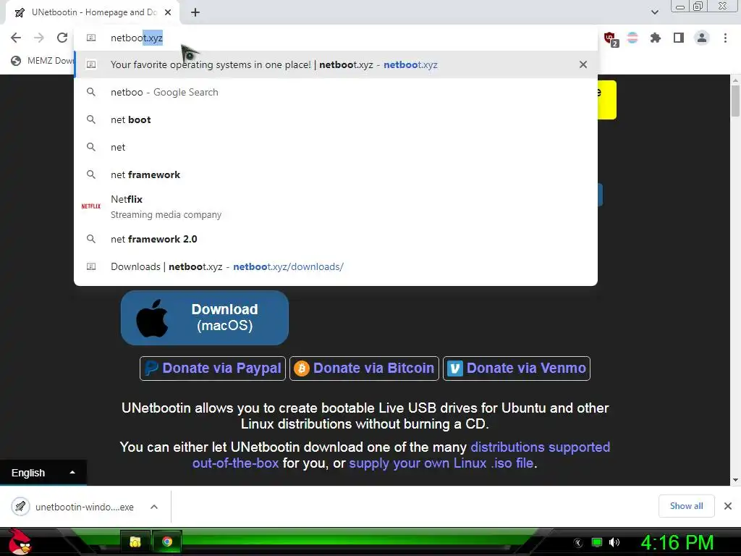Open the Angry Birds start button
The image size is (741, 556).
click(x=20, y=542)
